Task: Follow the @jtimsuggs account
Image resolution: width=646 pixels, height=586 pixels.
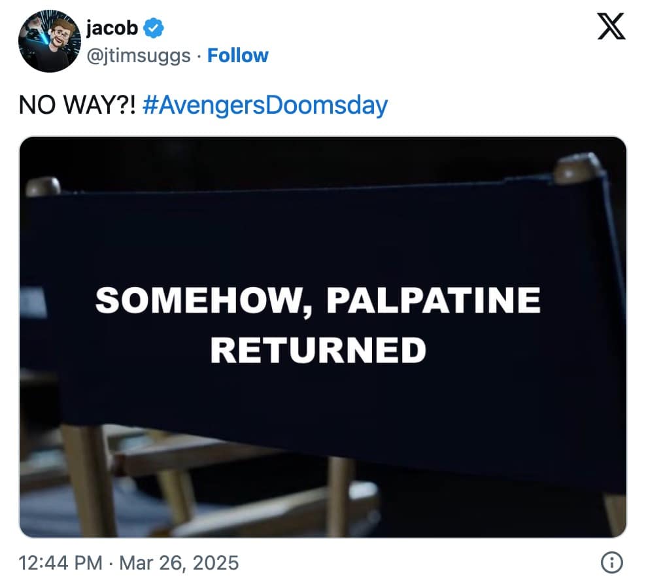Action: (x=238, y=56)
